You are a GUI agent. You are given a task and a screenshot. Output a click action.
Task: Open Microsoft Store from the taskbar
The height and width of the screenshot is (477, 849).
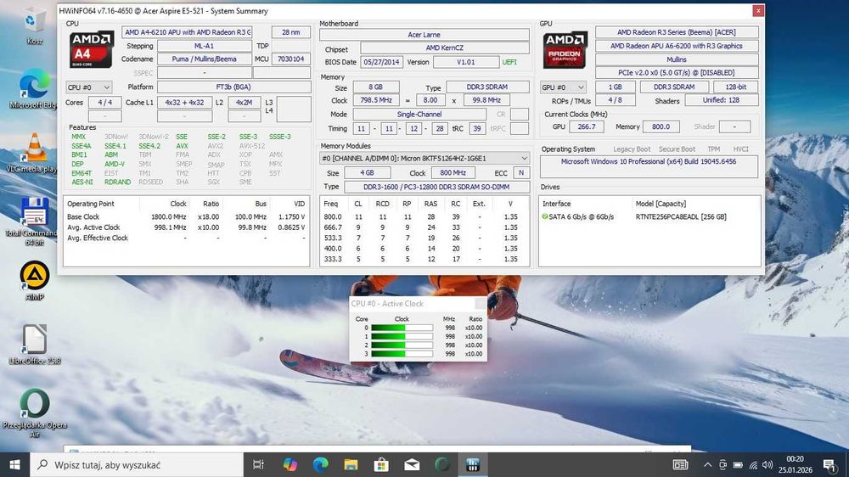pos(381,464)
